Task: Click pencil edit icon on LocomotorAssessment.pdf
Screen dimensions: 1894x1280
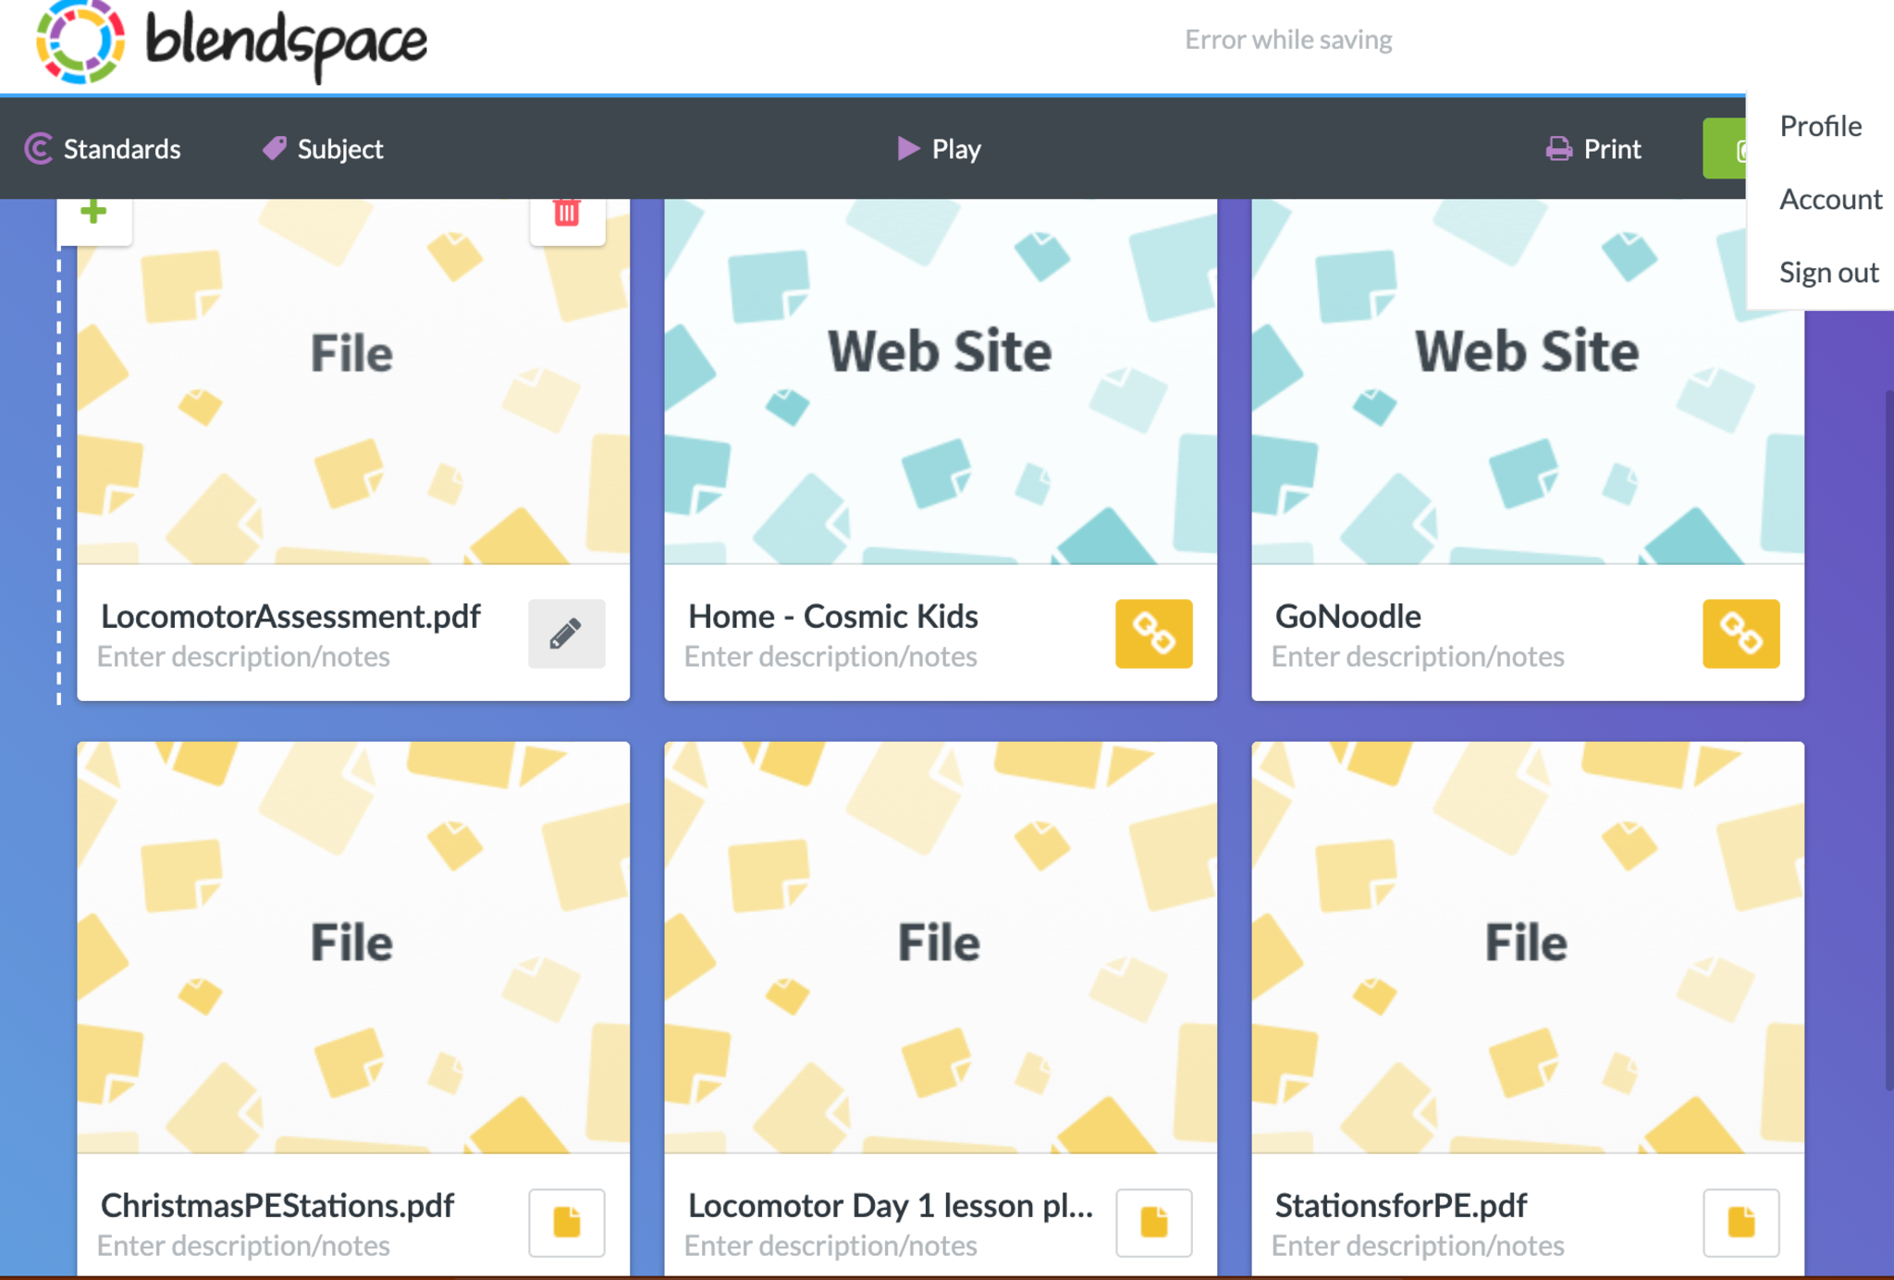Action: pos(566,634)
